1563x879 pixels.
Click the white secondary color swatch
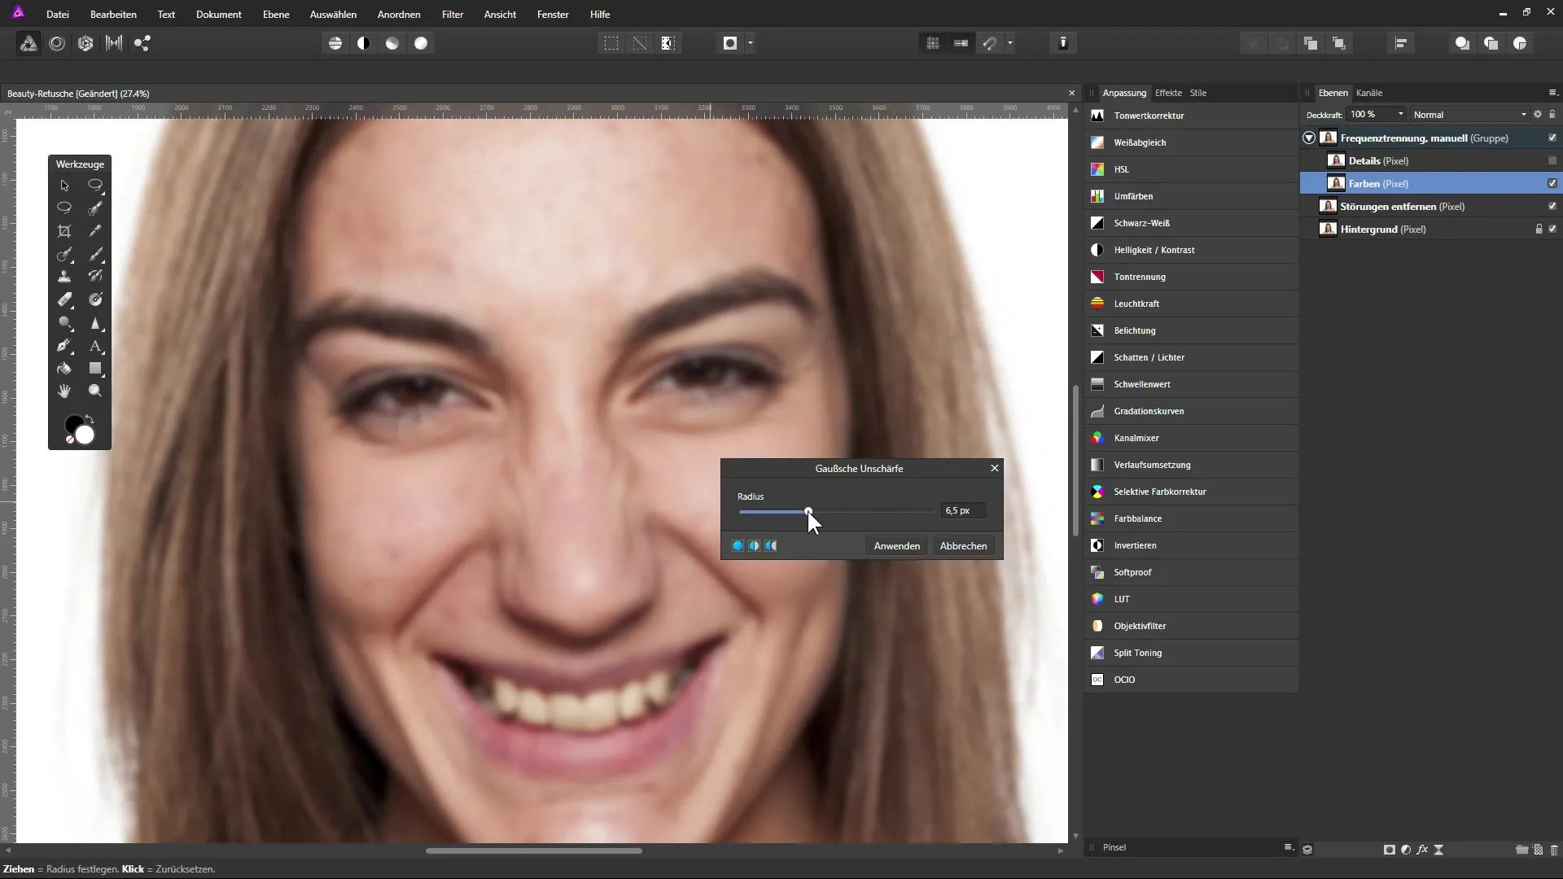tap(85, 436)
